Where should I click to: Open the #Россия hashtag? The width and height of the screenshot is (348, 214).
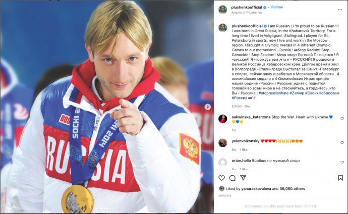coord(240,98)
